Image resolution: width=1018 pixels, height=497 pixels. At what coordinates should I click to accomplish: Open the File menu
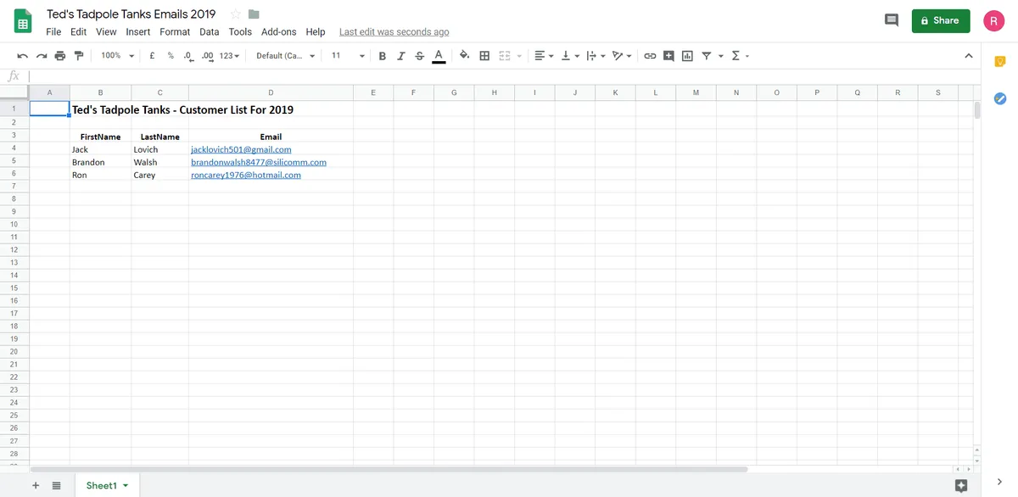point(53,31)
